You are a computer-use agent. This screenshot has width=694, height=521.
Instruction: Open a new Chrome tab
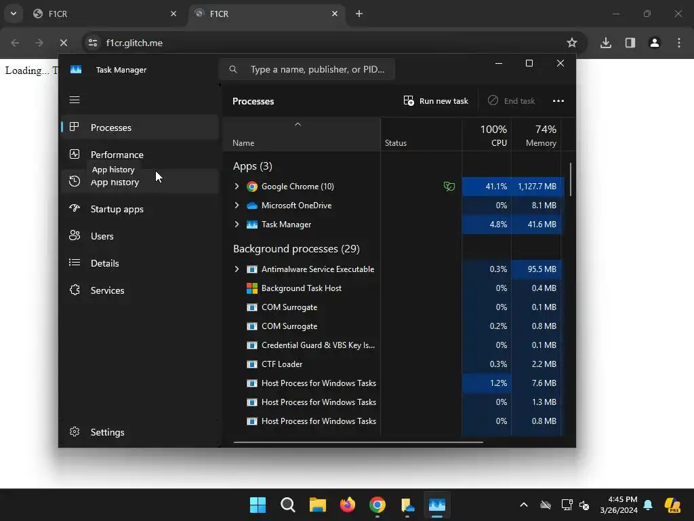(x=359, y=14)
